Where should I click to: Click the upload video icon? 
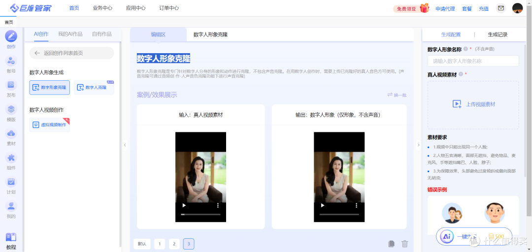pyautogui.click(x=457, y=104)
